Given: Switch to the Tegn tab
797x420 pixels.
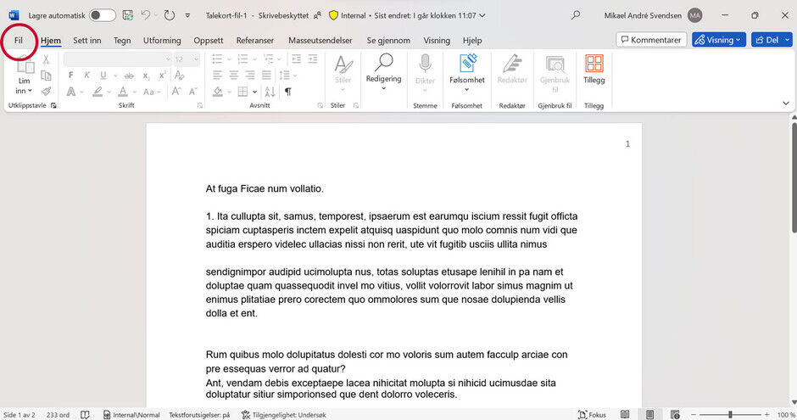Looking at the screenshot, I should pos(122,40).
